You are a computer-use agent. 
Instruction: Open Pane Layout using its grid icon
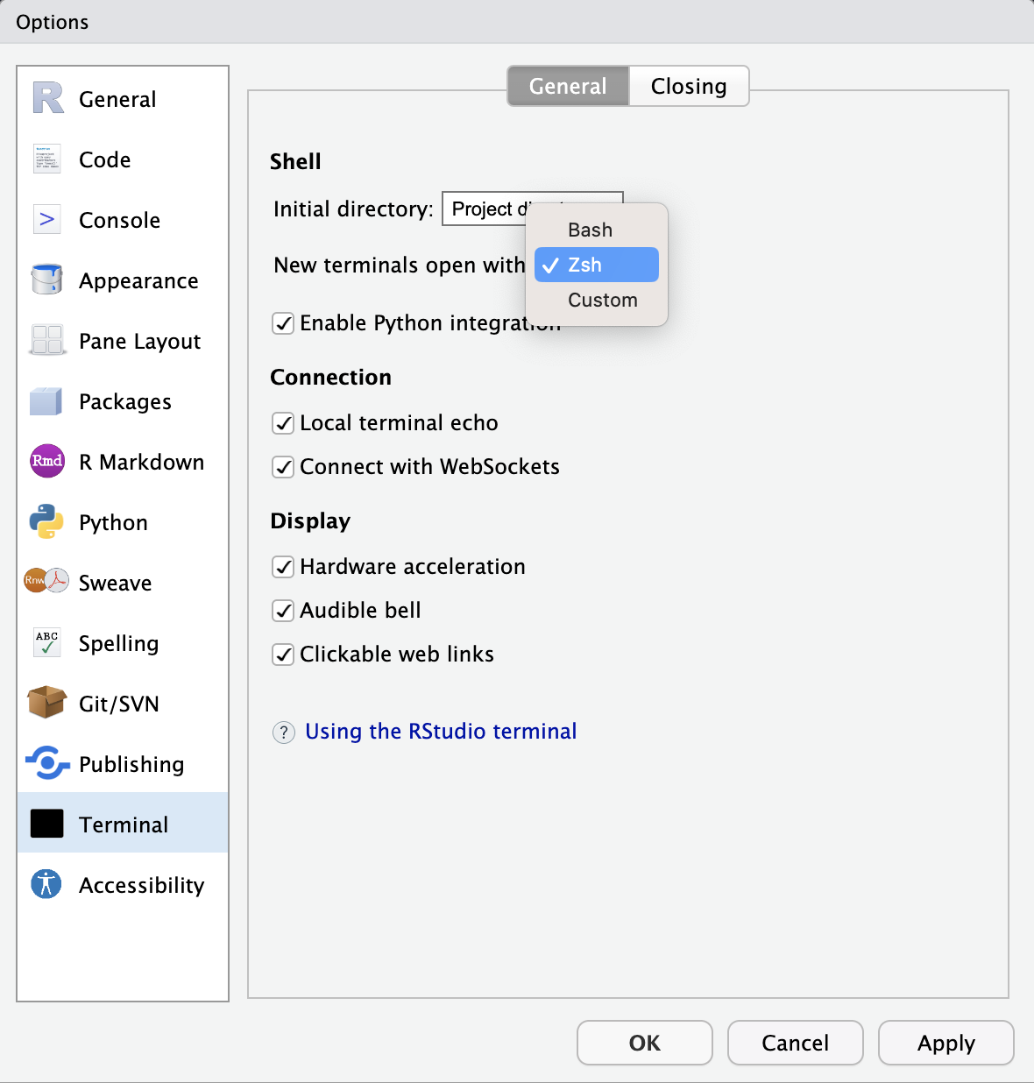(46, 340)
